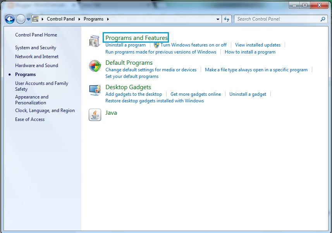Click Set your default programs
332x233 pixels.
coord(132,76)
